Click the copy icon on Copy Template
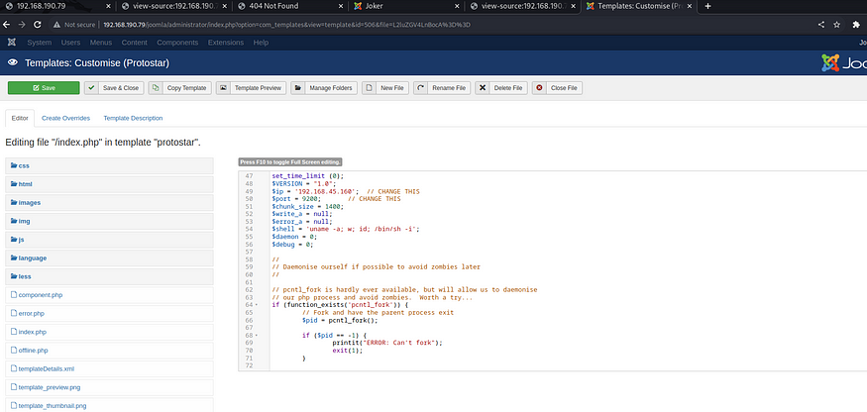Screen dimensions: 867x412 click(x=156, y=88)
